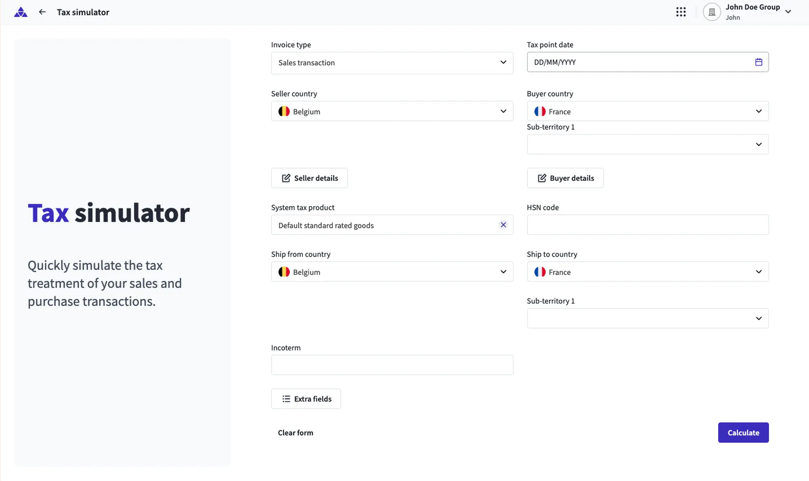This screenshot has width=809, height=481.
Task: Click the Tax simulator header title
Action: (x=83, y=12)
